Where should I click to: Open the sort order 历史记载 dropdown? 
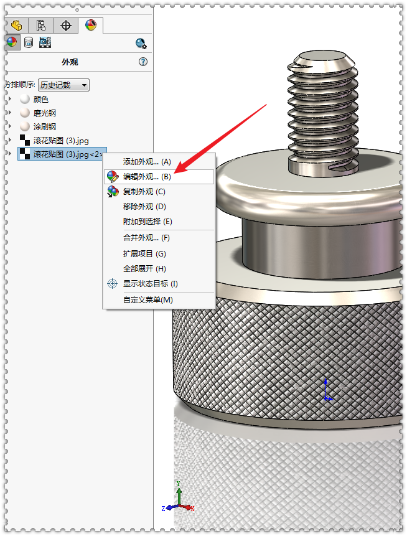click(63, 85)
